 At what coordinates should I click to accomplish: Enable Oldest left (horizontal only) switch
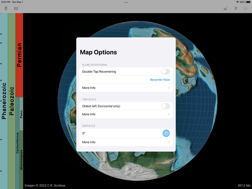point(165,106)
